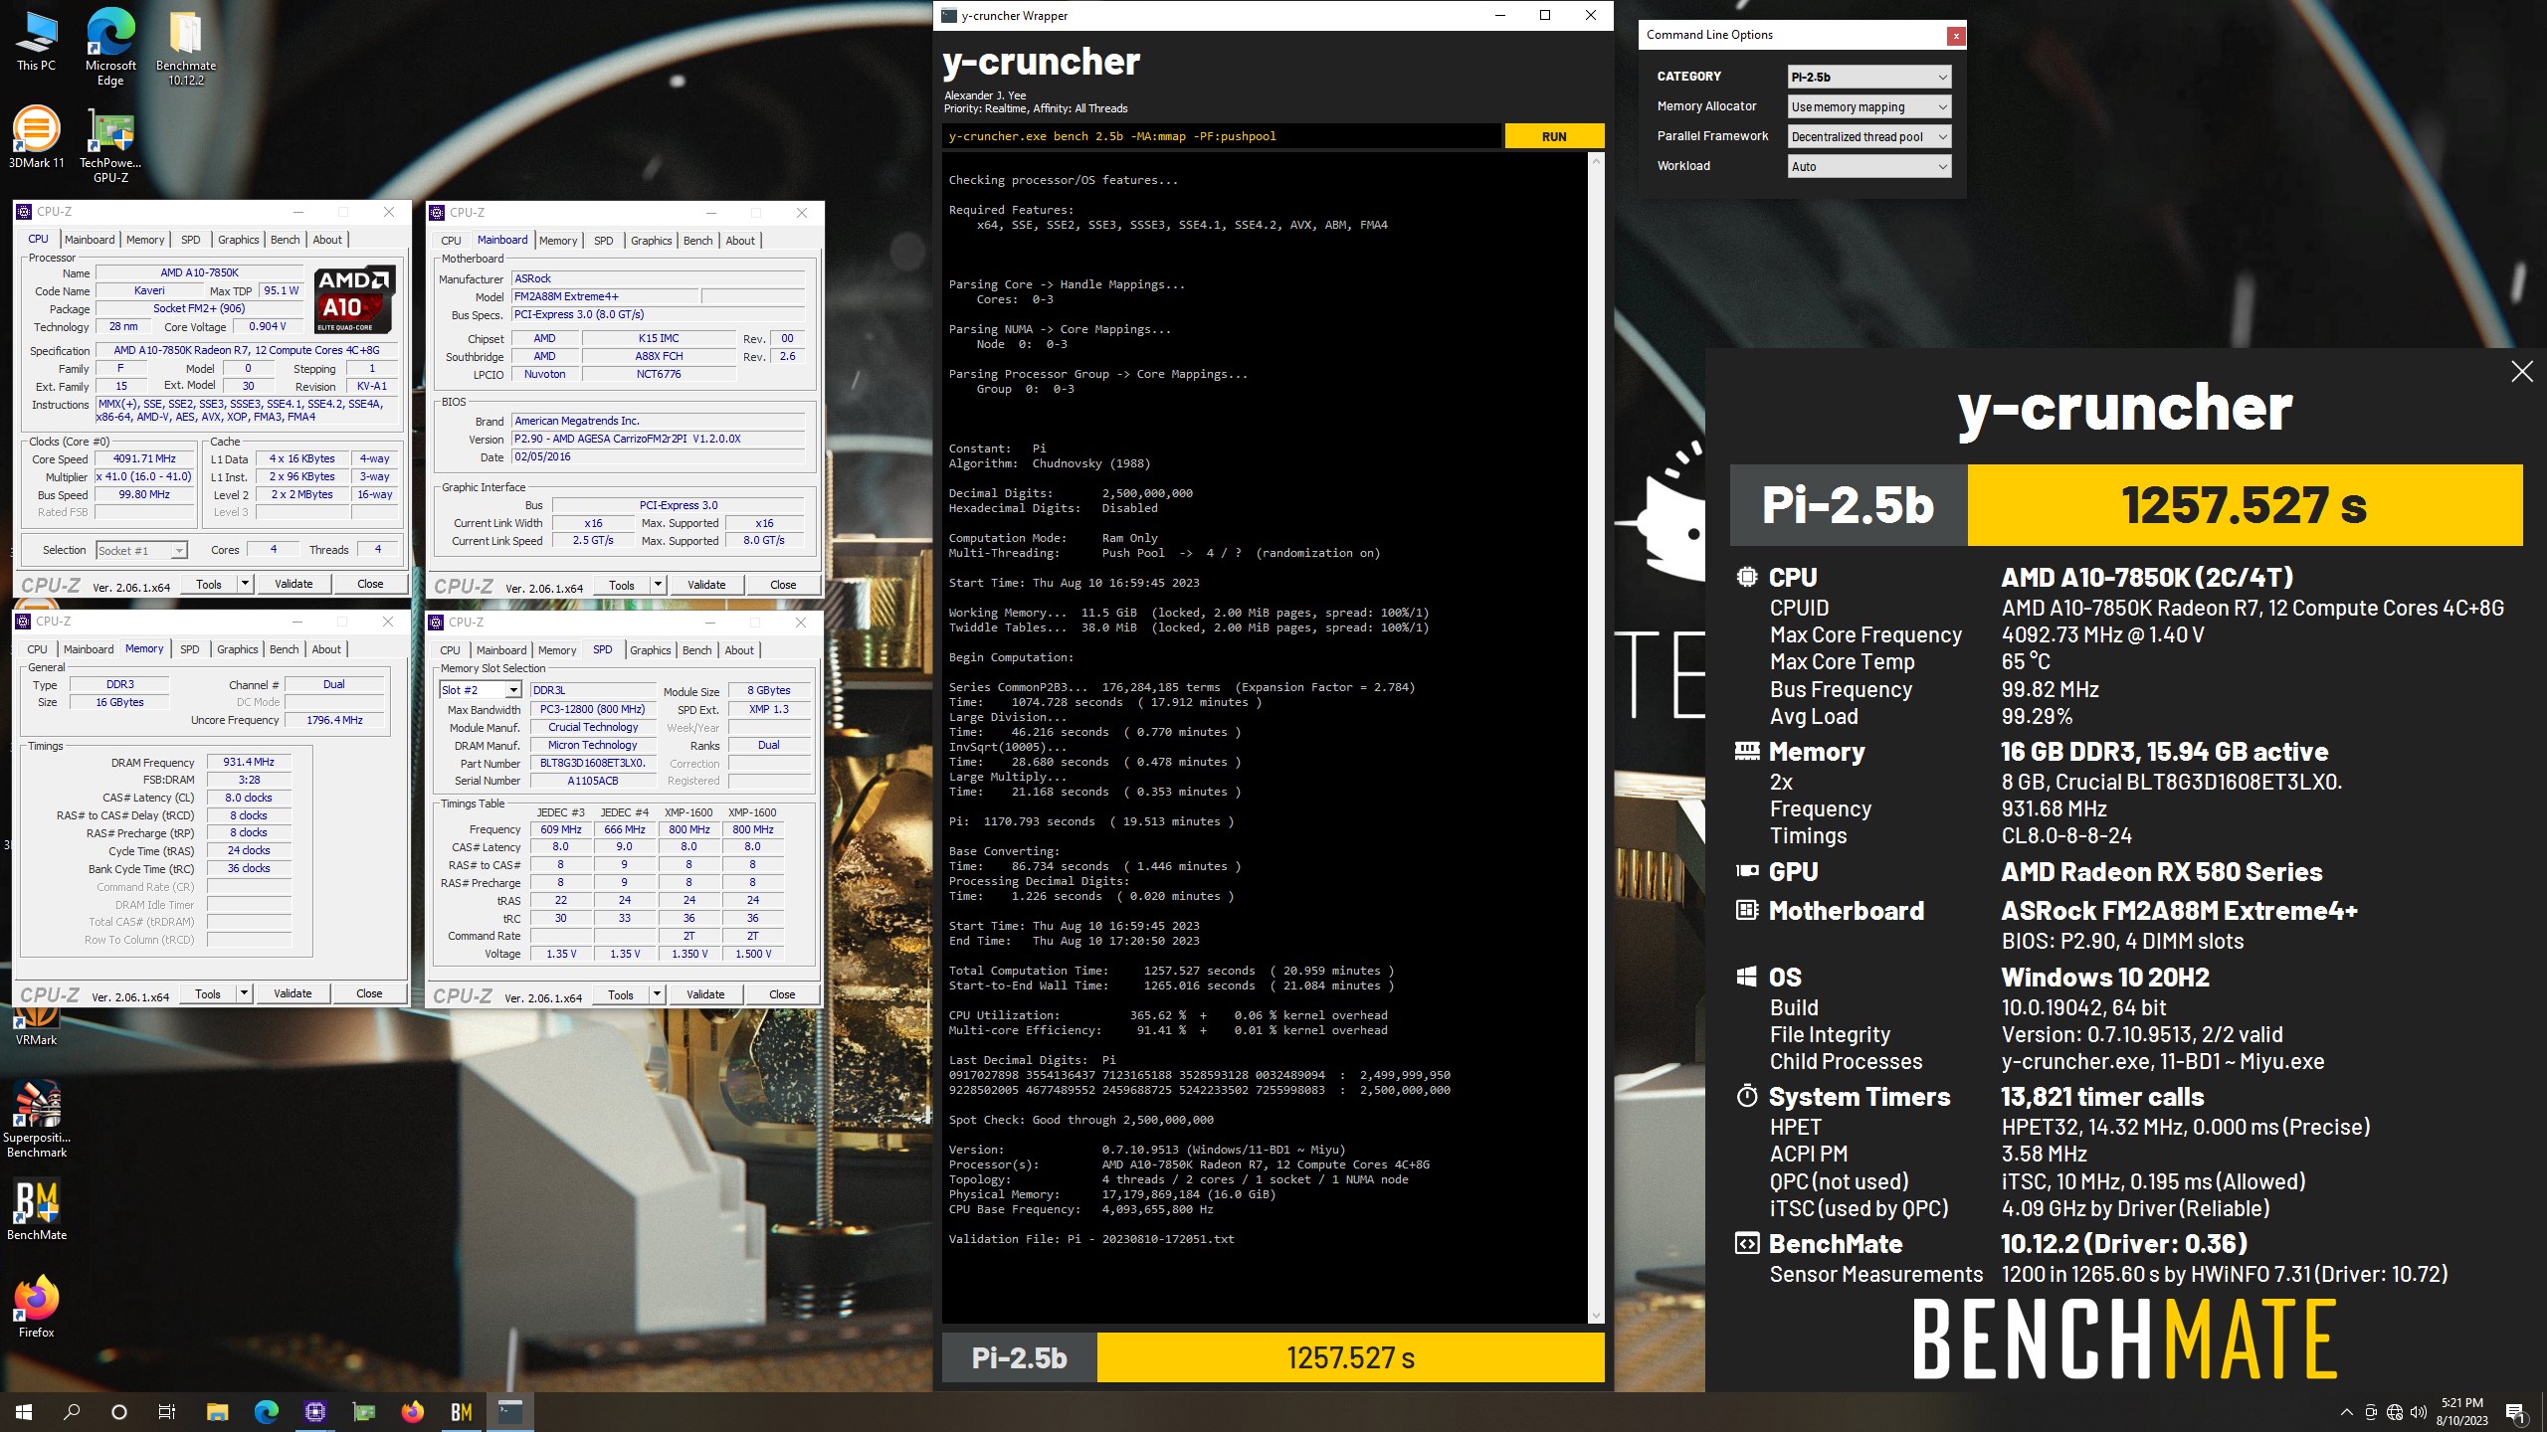
Task: Open BenchMate desktop shortcut
Action: [x=36, y=1210]
